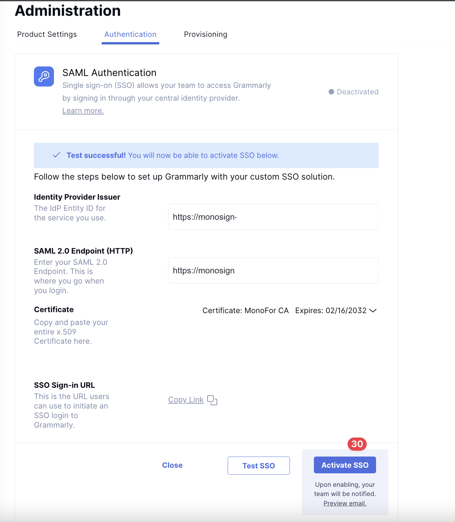The height and width of the screenshot is (522, 455).
Task: Click the SAML 2.0 Endpoint input
Action: (x=273, y=271)
